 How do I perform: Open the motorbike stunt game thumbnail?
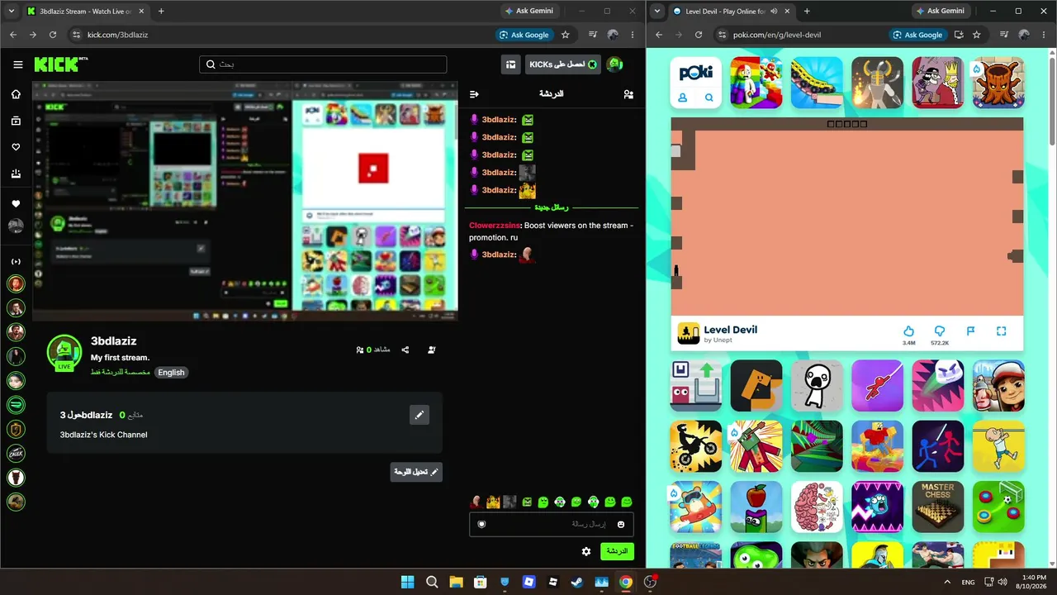(695, 446)
